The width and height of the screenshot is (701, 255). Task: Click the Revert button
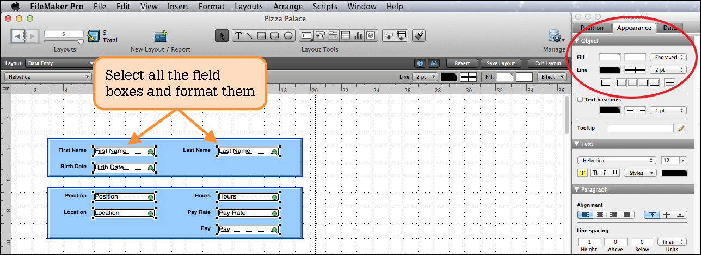(462, 63)
